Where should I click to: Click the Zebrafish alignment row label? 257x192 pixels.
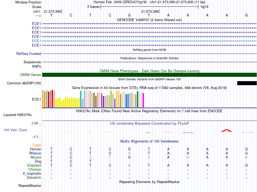[x=34, y=177]
